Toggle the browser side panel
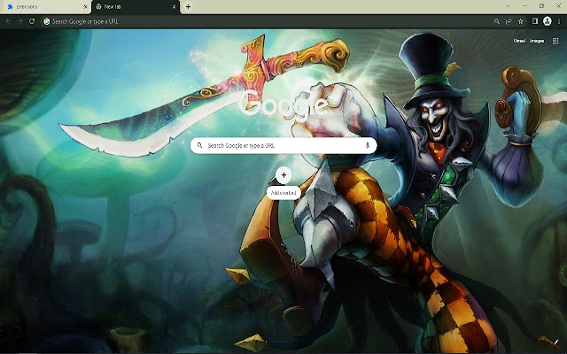Screen dimensions: 567x354 (535, 21)
